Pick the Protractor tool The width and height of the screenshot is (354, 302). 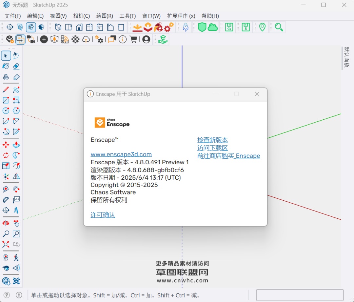click(6, 200)
